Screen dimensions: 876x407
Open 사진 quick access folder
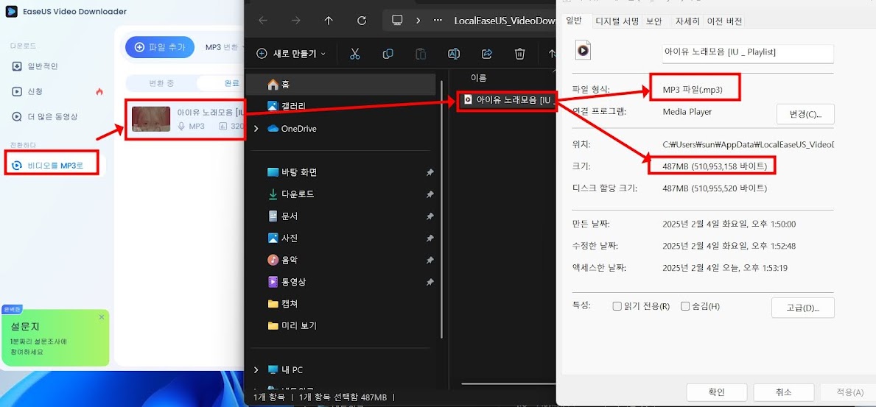pos(282,238)
